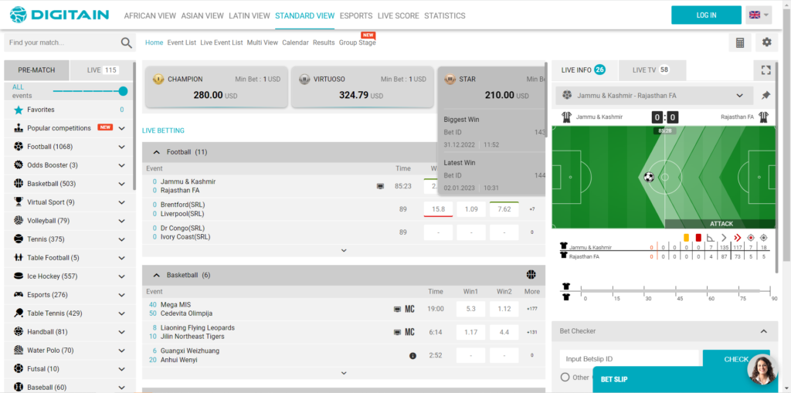
Task: Open the ASIAN VIEW tab
Action: click(202, 15)
